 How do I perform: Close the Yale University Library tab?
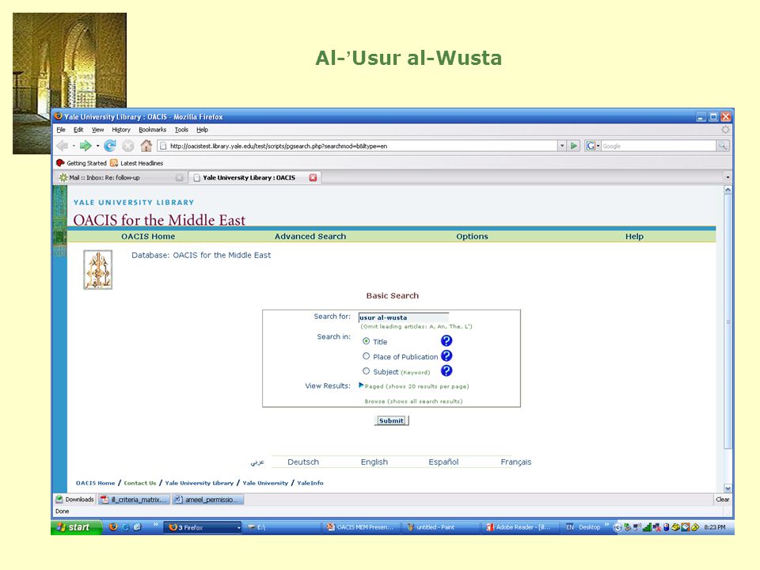click(x=313, y=177)
